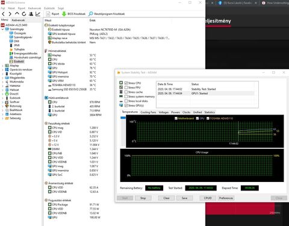Open the Eszközök menu in menu bar
This screenshot has height=226, width=289.
[x=49, y=8]
